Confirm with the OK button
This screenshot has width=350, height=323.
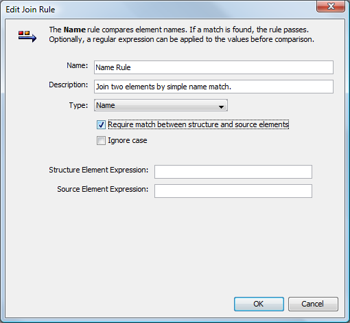(x=259, y=304)
